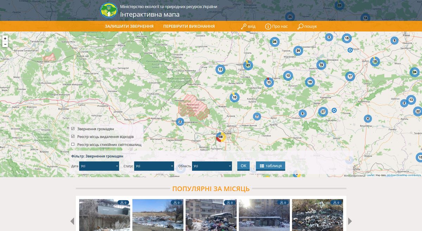
Task: Expand the Статус filter dropdown
Action: (x=154, y=166)
